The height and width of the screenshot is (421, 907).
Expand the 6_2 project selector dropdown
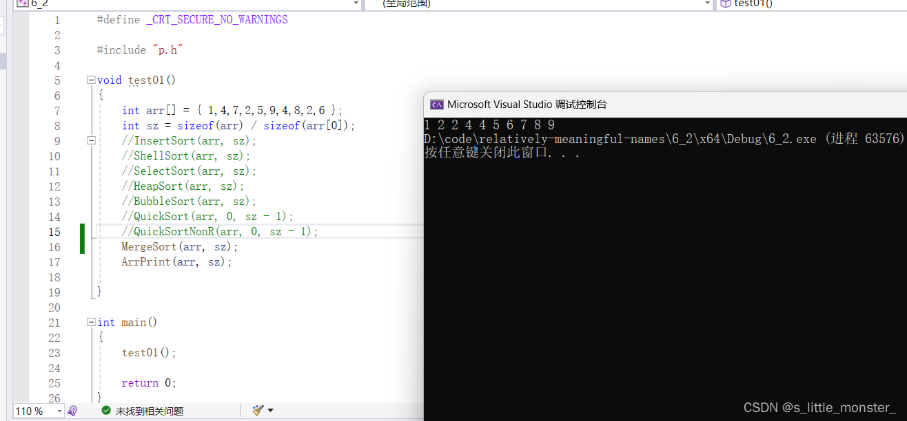pos(356,3)
